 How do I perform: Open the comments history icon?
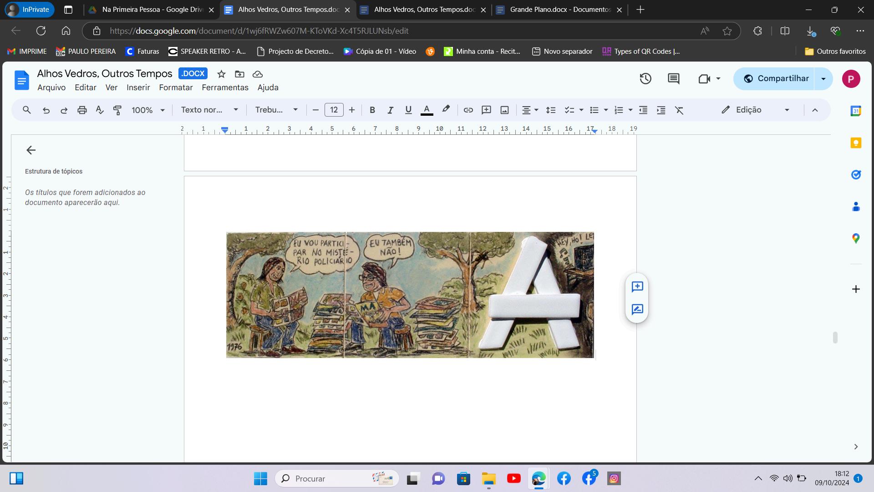point(673,79)
